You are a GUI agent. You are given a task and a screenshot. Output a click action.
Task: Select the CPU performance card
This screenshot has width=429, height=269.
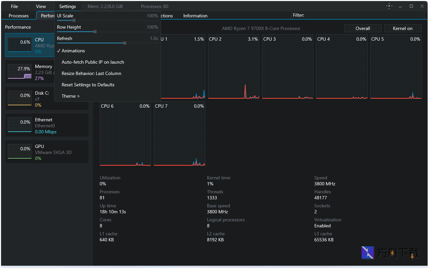click(x=30, y=45)
